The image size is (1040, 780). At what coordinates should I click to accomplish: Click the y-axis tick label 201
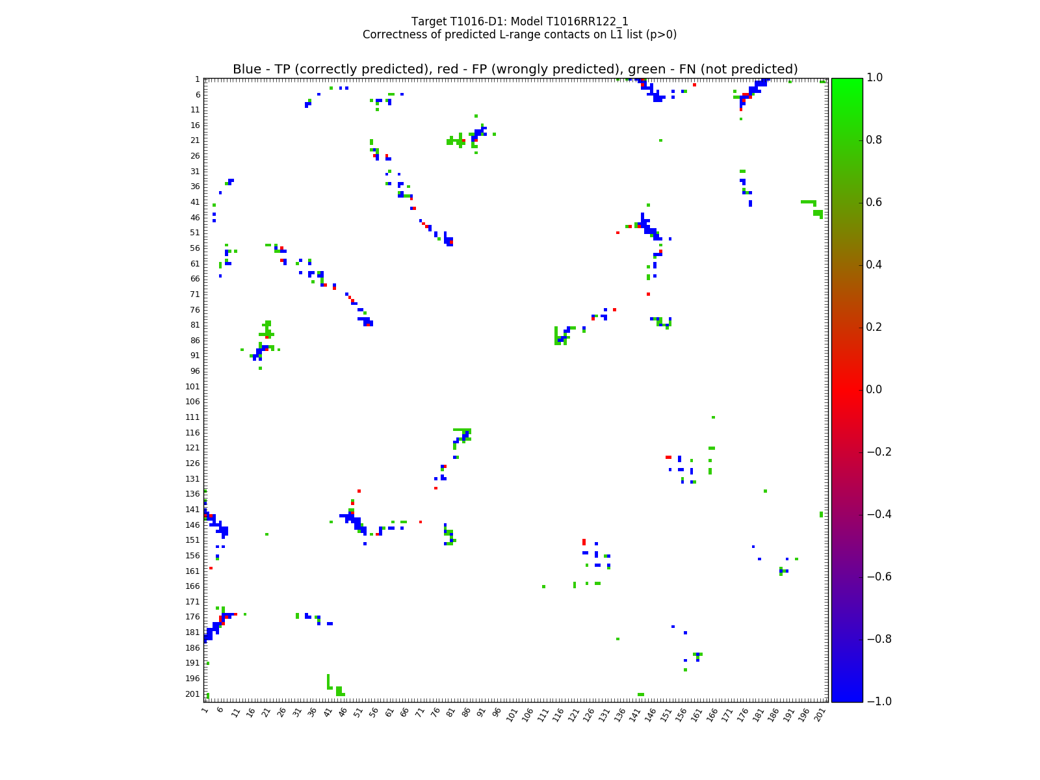(192, 694)
